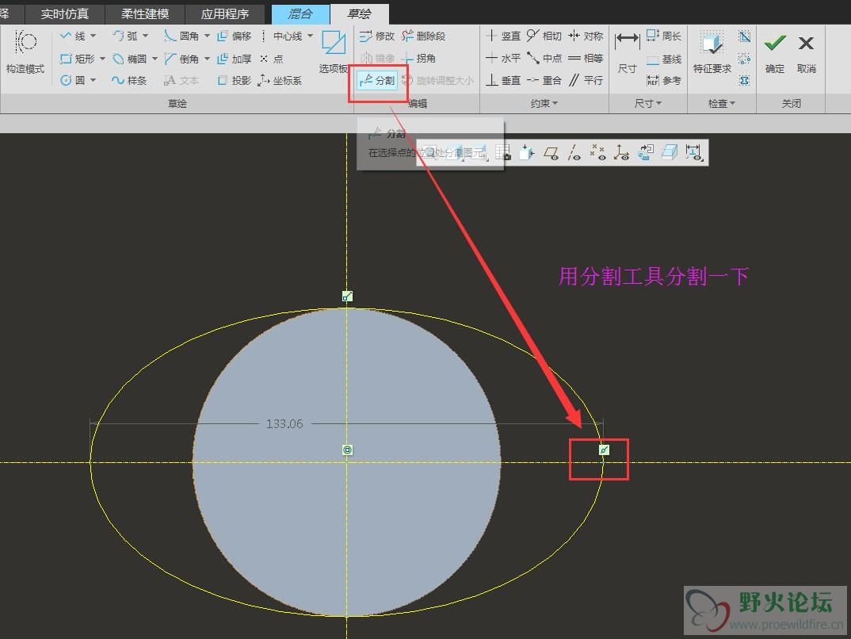Toggle the highlight open ends check icon
Screen dimensions: 851x639
coord(745,59)
